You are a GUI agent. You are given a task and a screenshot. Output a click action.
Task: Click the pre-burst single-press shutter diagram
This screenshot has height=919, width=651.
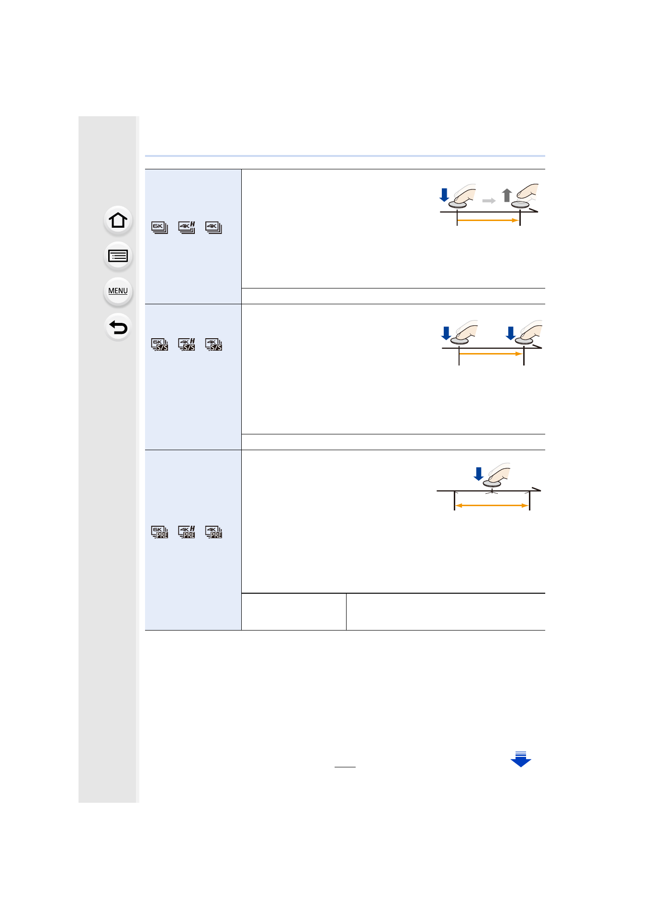(x=489, y=487)
